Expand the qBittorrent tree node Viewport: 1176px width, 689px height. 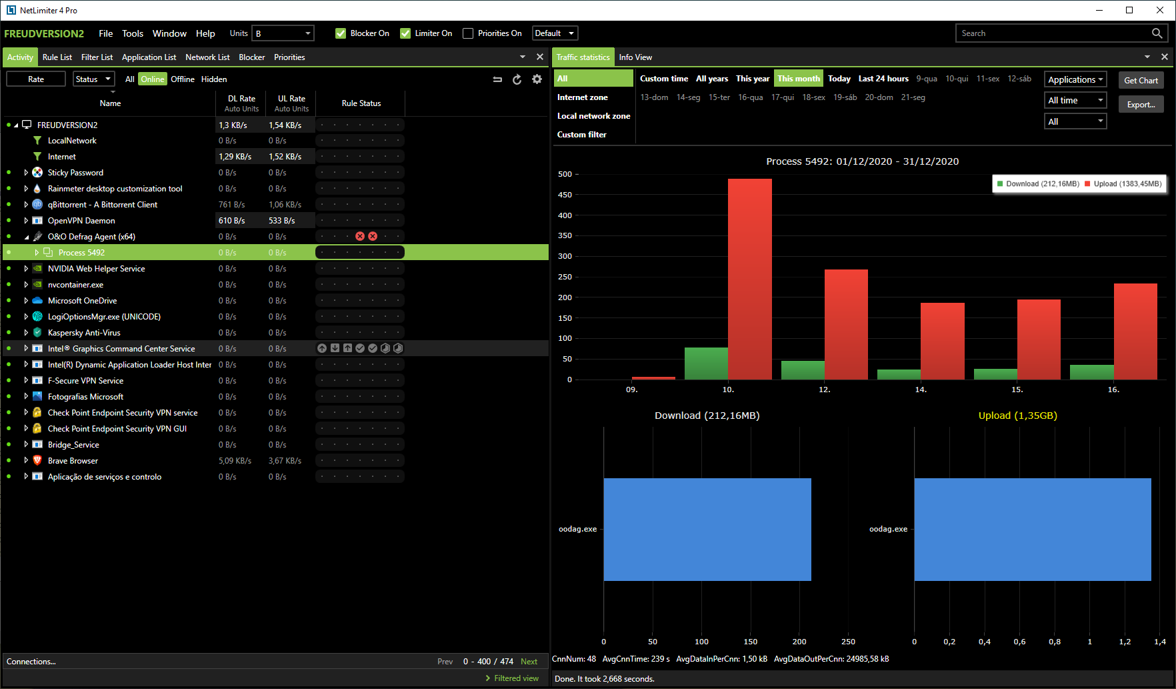tap(26, 205)
